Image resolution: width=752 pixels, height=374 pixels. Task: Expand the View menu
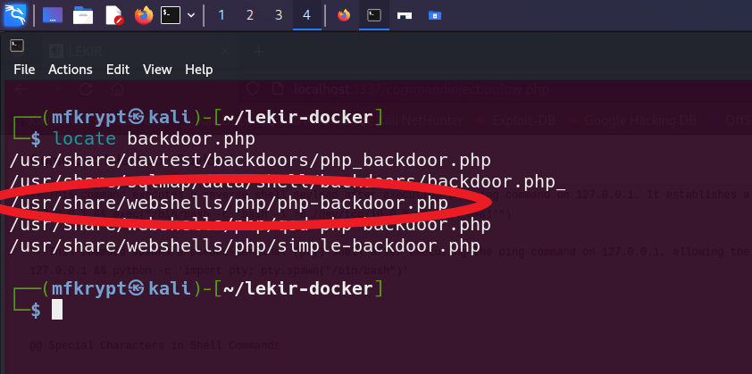click(157, 70)
